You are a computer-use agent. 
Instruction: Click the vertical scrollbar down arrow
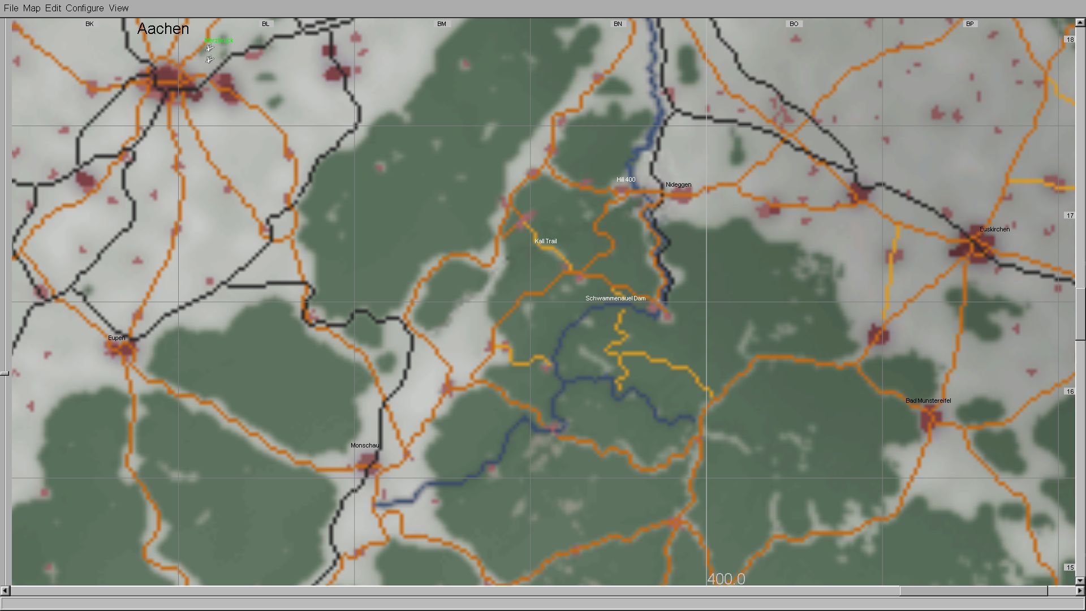(1080, 580)
